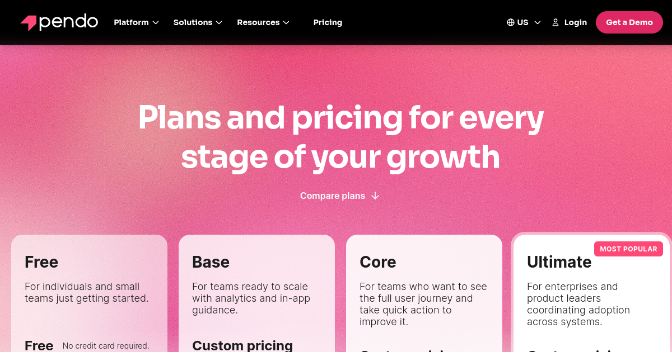Click the user icon next to Login
672x352 pixels.
pyautogui.click(x=556, y=22)
